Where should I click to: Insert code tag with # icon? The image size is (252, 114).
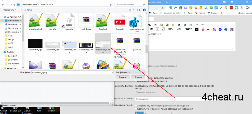(x=179, y=25)
